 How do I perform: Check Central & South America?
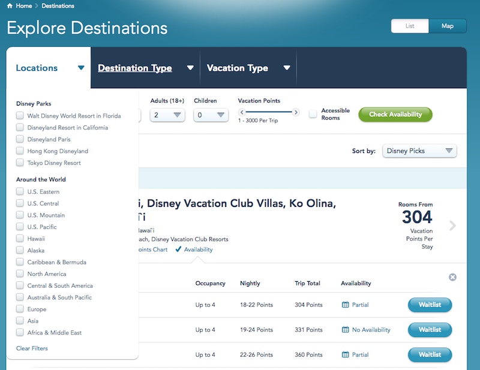click(x=20, y=285)
